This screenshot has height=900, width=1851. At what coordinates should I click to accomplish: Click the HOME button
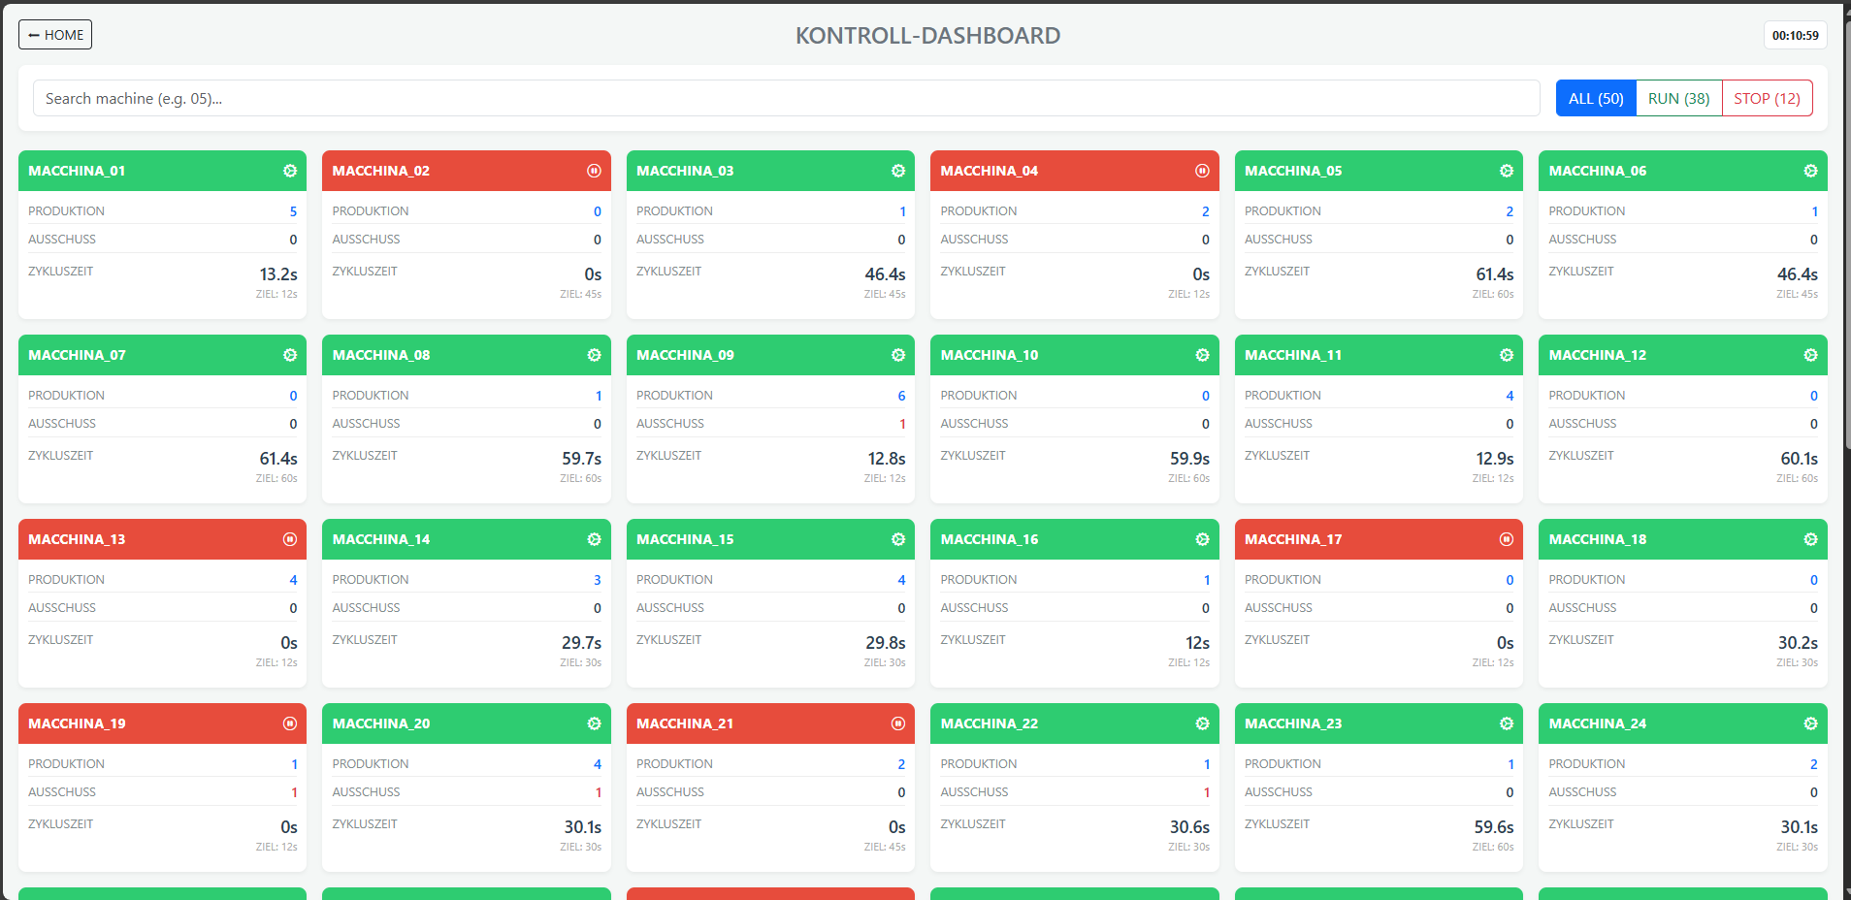pos(54,34)
